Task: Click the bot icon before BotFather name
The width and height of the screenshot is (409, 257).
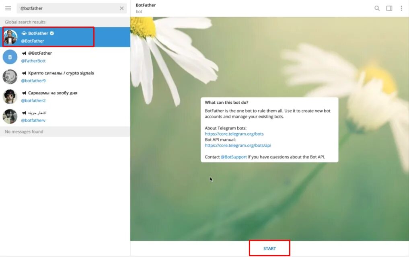Action: coord(24,33)
